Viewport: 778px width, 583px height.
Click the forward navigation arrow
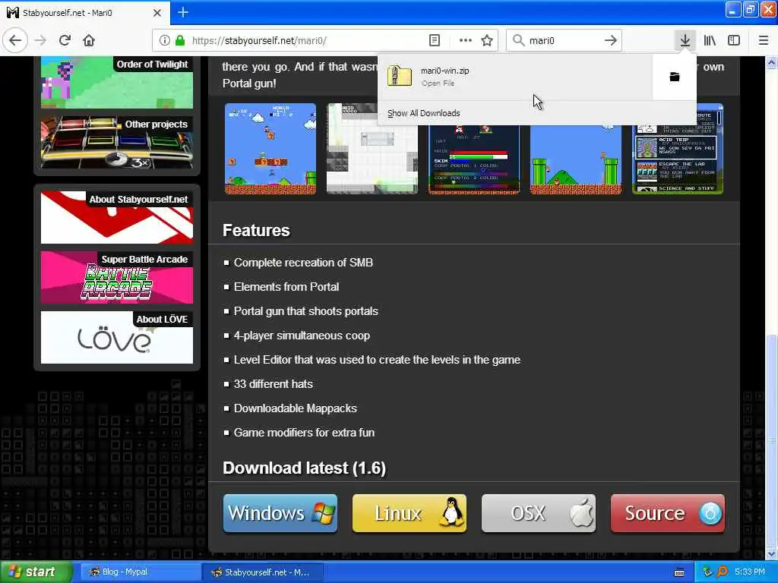click(x=41, y=40)
